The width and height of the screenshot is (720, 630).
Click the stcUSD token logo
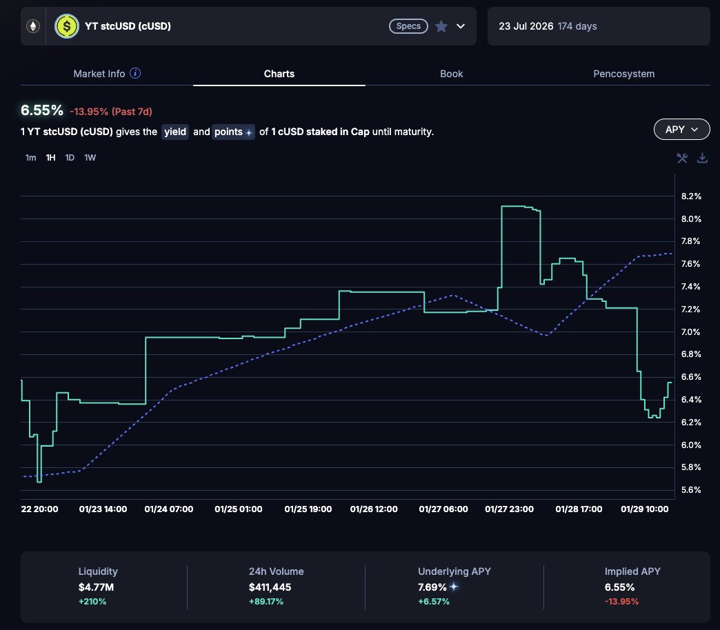pos(66,26)
